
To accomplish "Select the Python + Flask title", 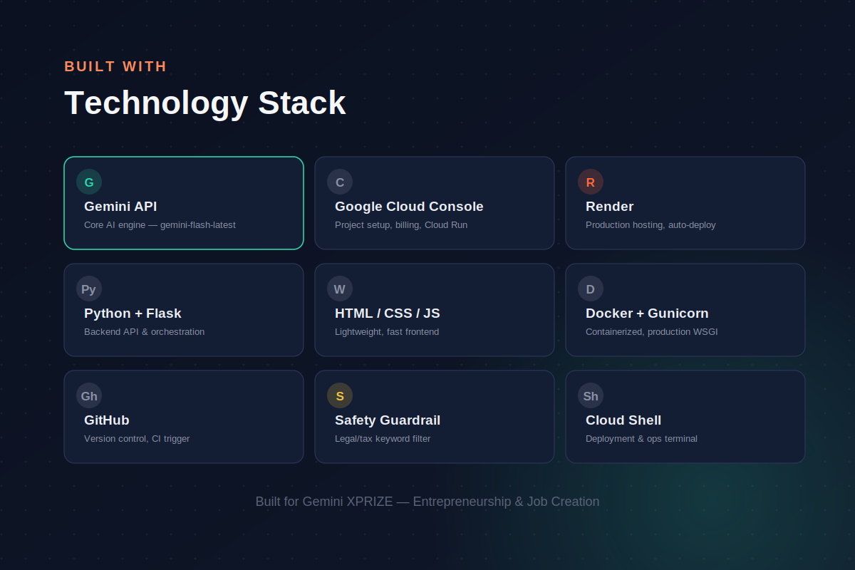I will point(133,313).
